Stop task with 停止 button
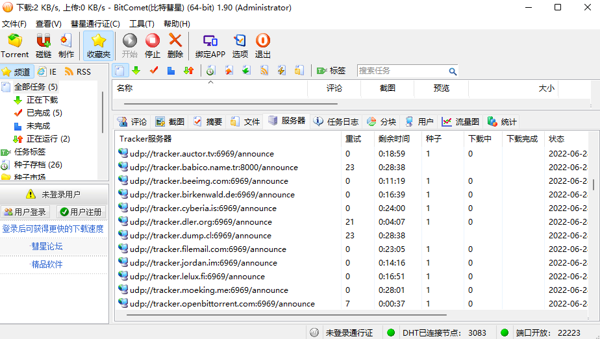 pyautogui.click(x=153, y=45)
